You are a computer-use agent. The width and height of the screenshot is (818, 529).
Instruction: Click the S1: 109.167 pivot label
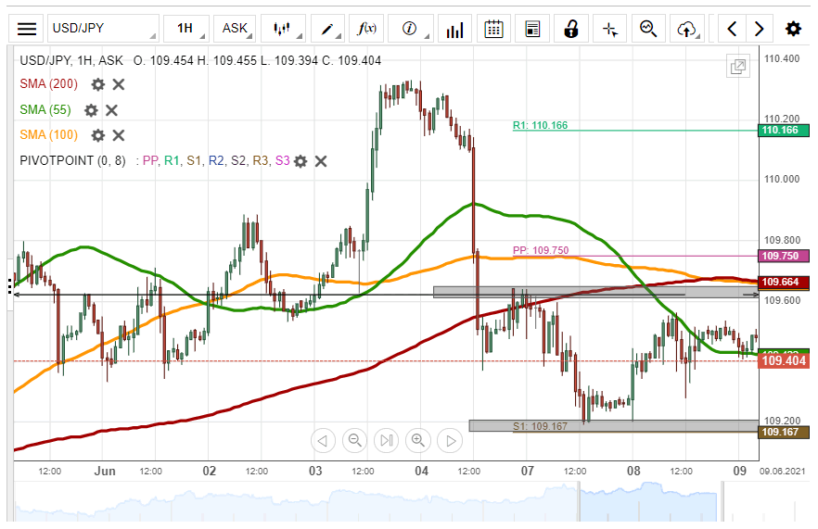[x=540, y=426]
